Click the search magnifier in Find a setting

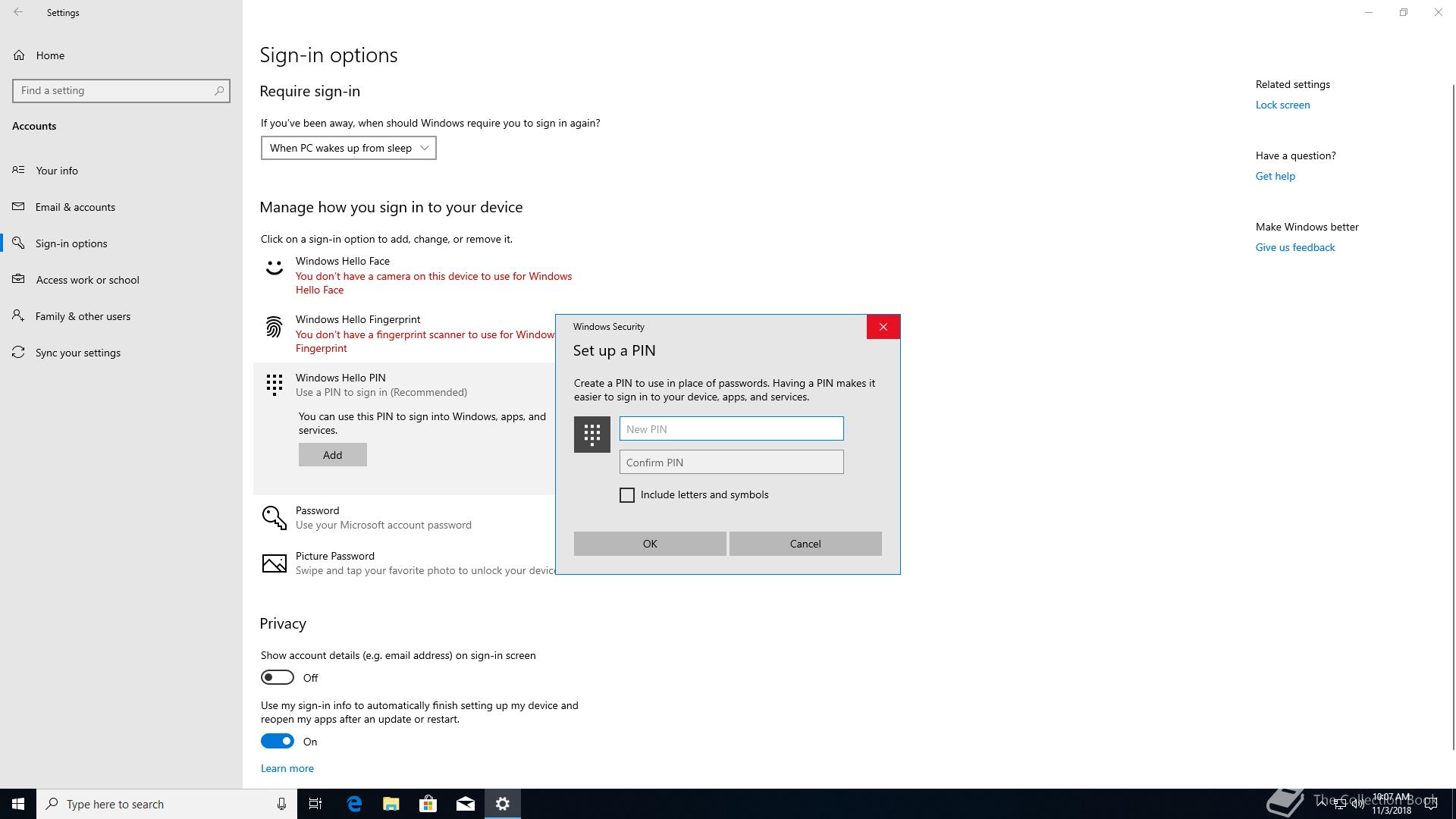tap(219, 90)
